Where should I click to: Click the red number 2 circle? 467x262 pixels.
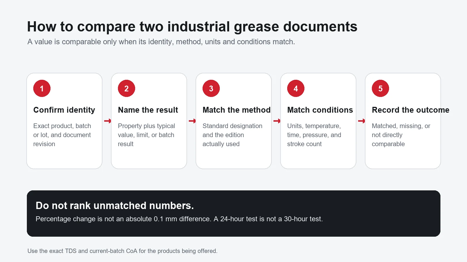tap(126, 88)
